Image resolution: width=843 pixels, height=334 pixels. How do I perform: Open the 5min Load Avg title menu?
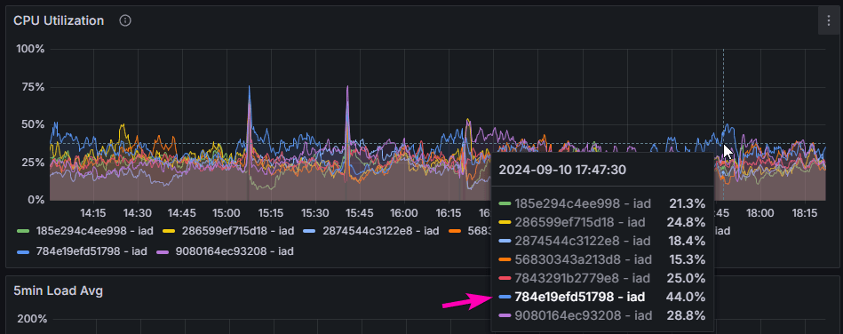click(58, 291)
